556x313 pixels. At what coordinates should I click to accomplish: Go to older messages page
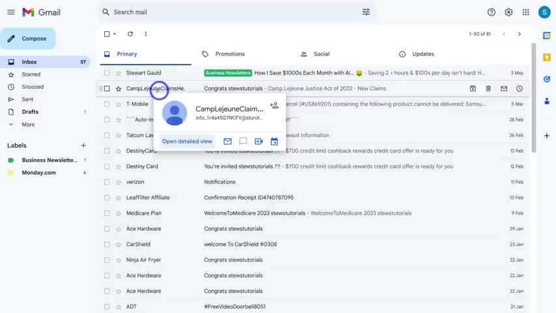click(520, 34)
